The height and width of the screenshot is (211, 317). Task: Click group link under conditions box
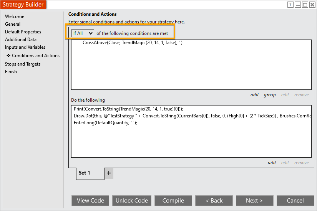point(269,95)
